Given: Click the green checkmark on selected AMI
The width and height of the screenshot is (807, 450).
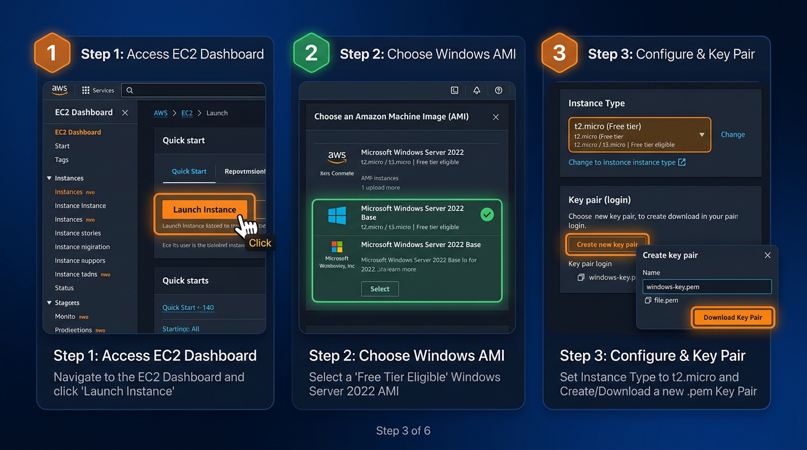Looking at the screenshot, I should (487, 214).
